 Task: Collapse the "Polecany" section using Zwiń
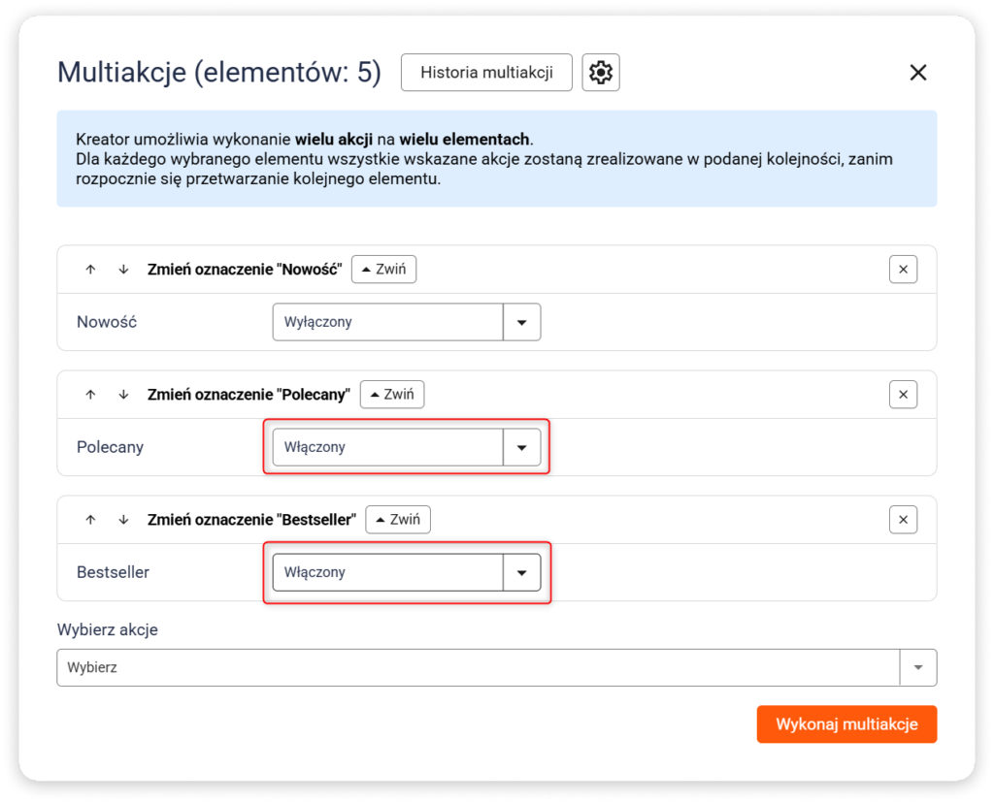pos(392,395)
